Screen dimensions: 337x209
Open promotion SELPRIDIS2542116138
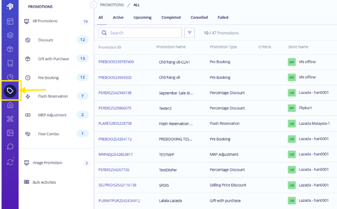(x=117, y=185)
